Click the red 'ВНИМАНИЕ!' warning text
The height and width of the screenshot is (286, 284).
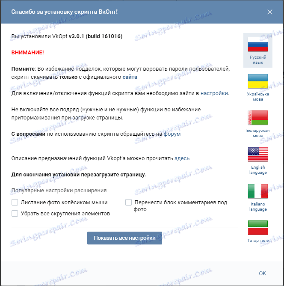(x=27, y=53)
